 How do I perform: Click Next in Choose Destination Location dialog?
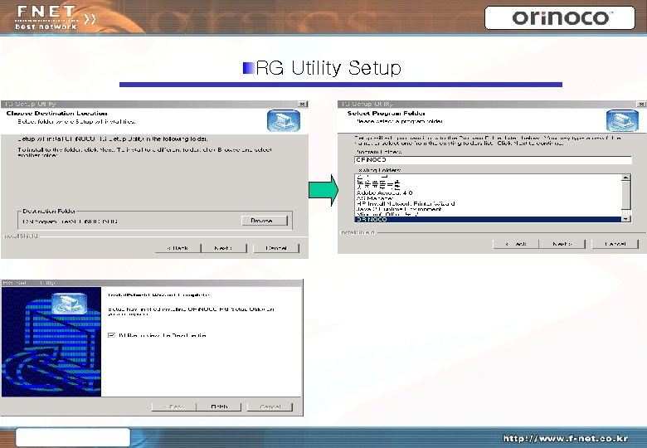224,248
